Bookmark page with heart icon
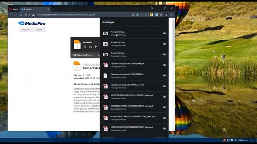Viewport: 257px width, 144px height. pos(146,15)
